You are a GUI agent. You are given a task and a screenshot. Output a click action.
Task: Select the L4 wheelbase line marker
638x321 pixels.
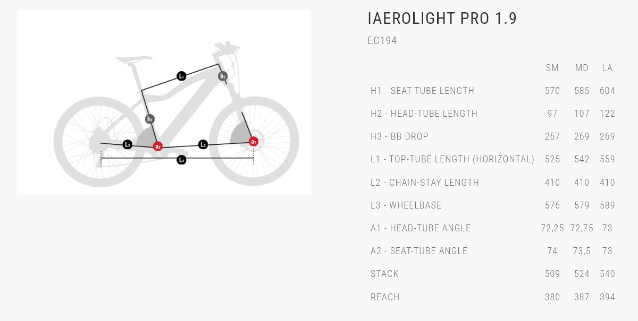tap(181, 160)
